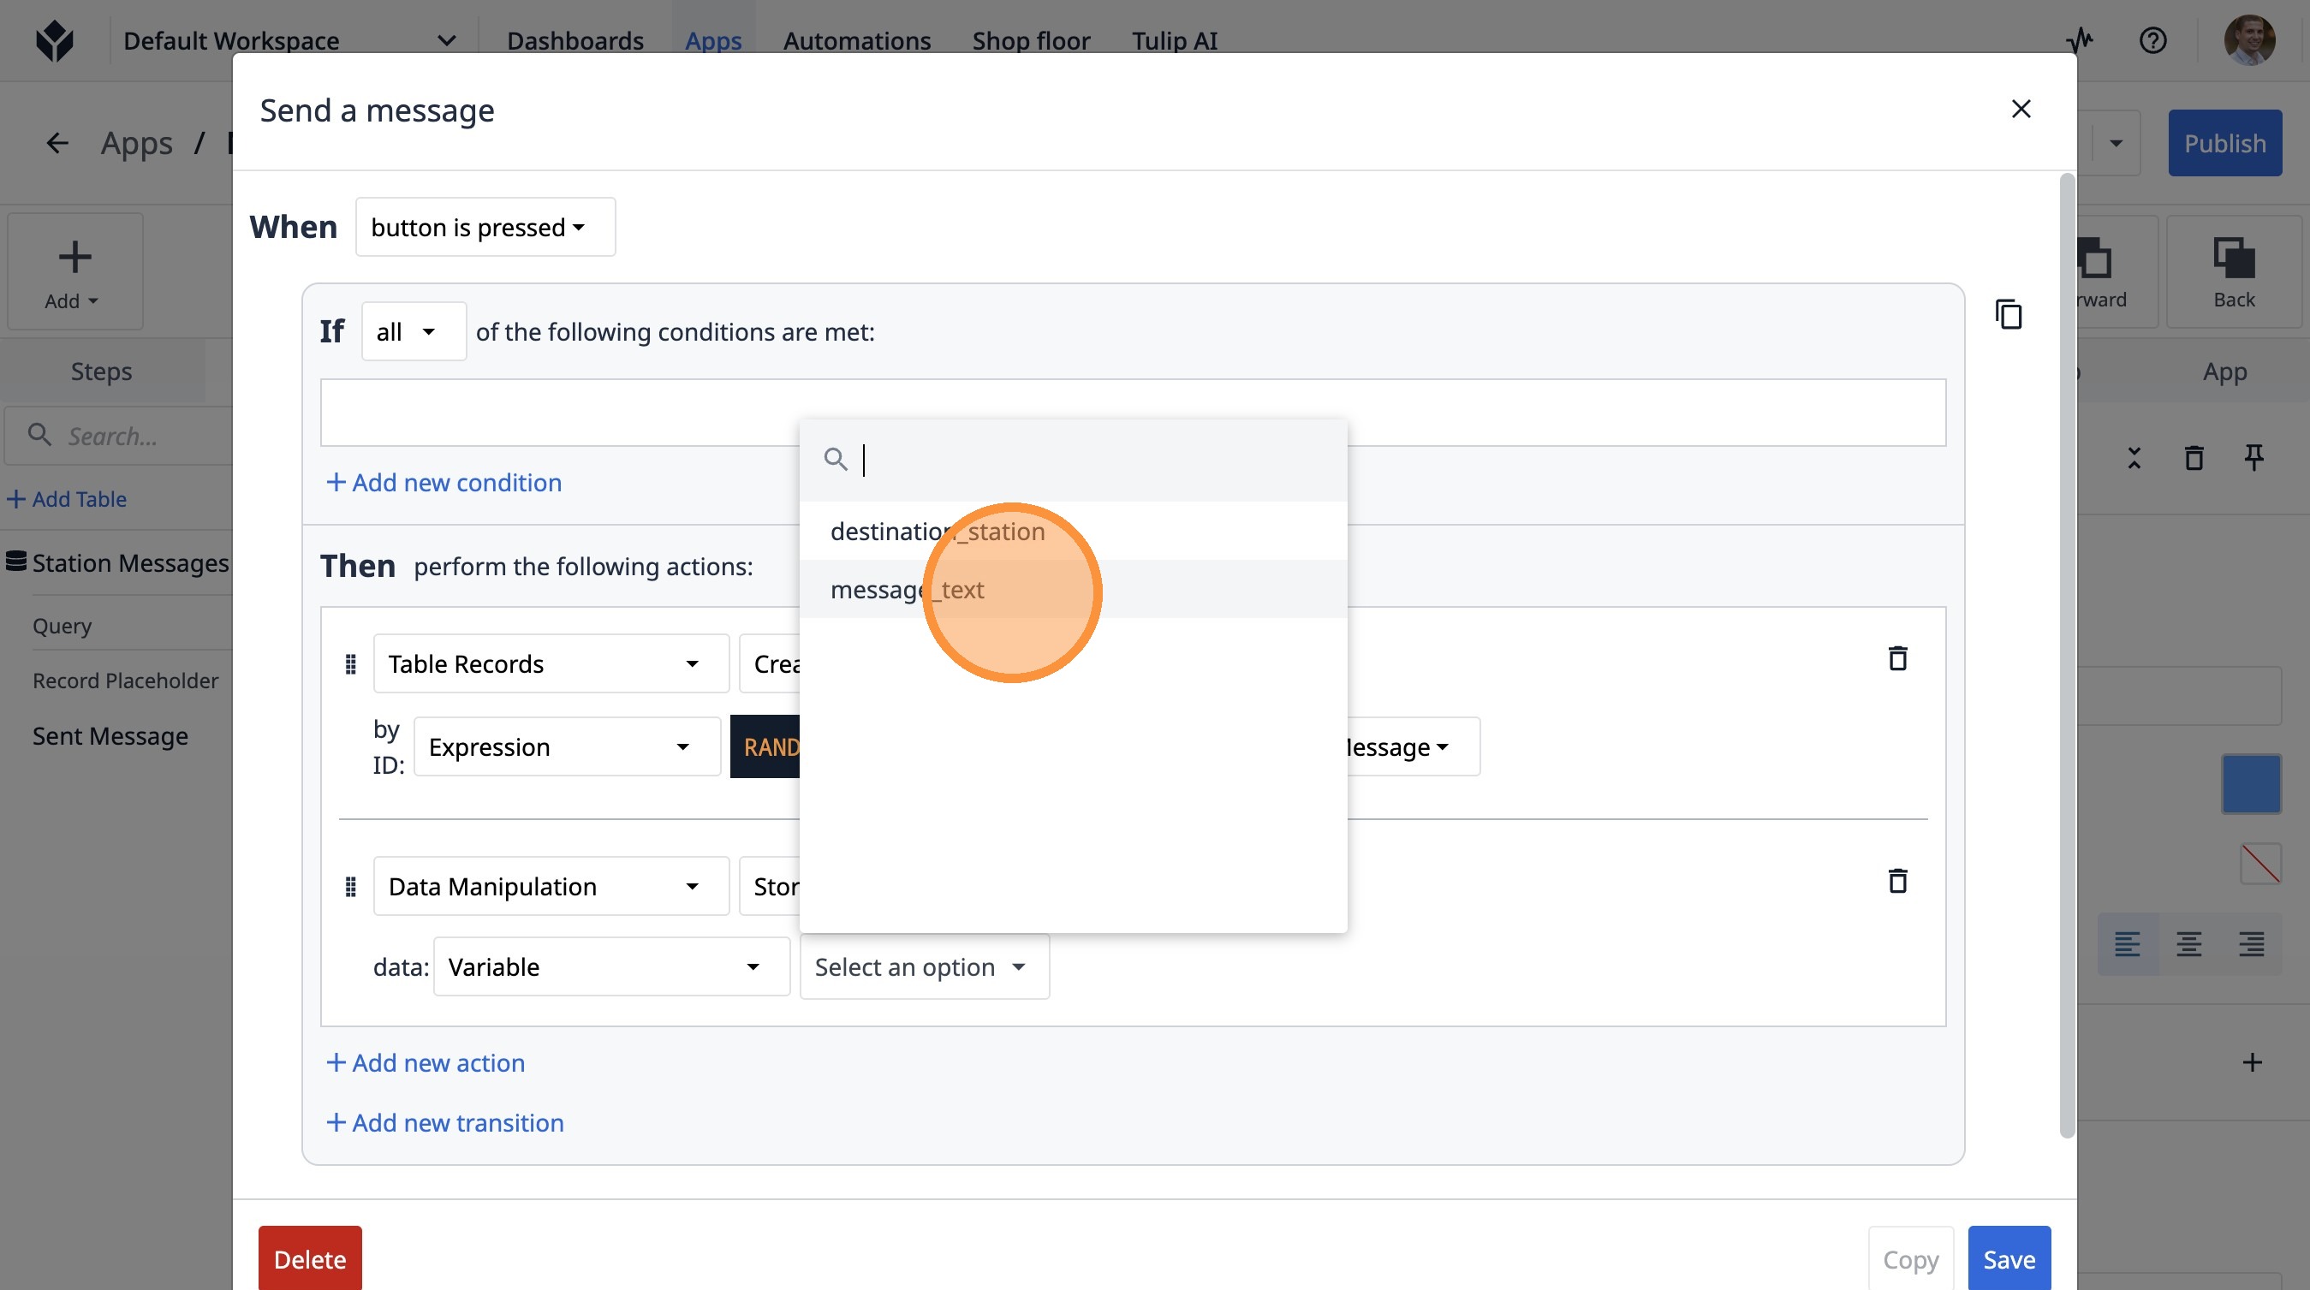Choose destination_station option in list
The height and width of the screenshot is (1290, 2310).
937,532
